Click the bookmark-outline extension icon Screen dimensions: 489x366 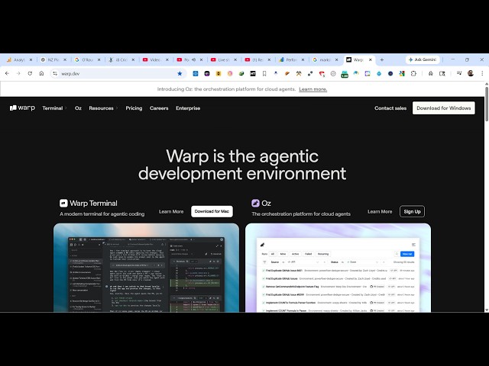pos(264,73)
